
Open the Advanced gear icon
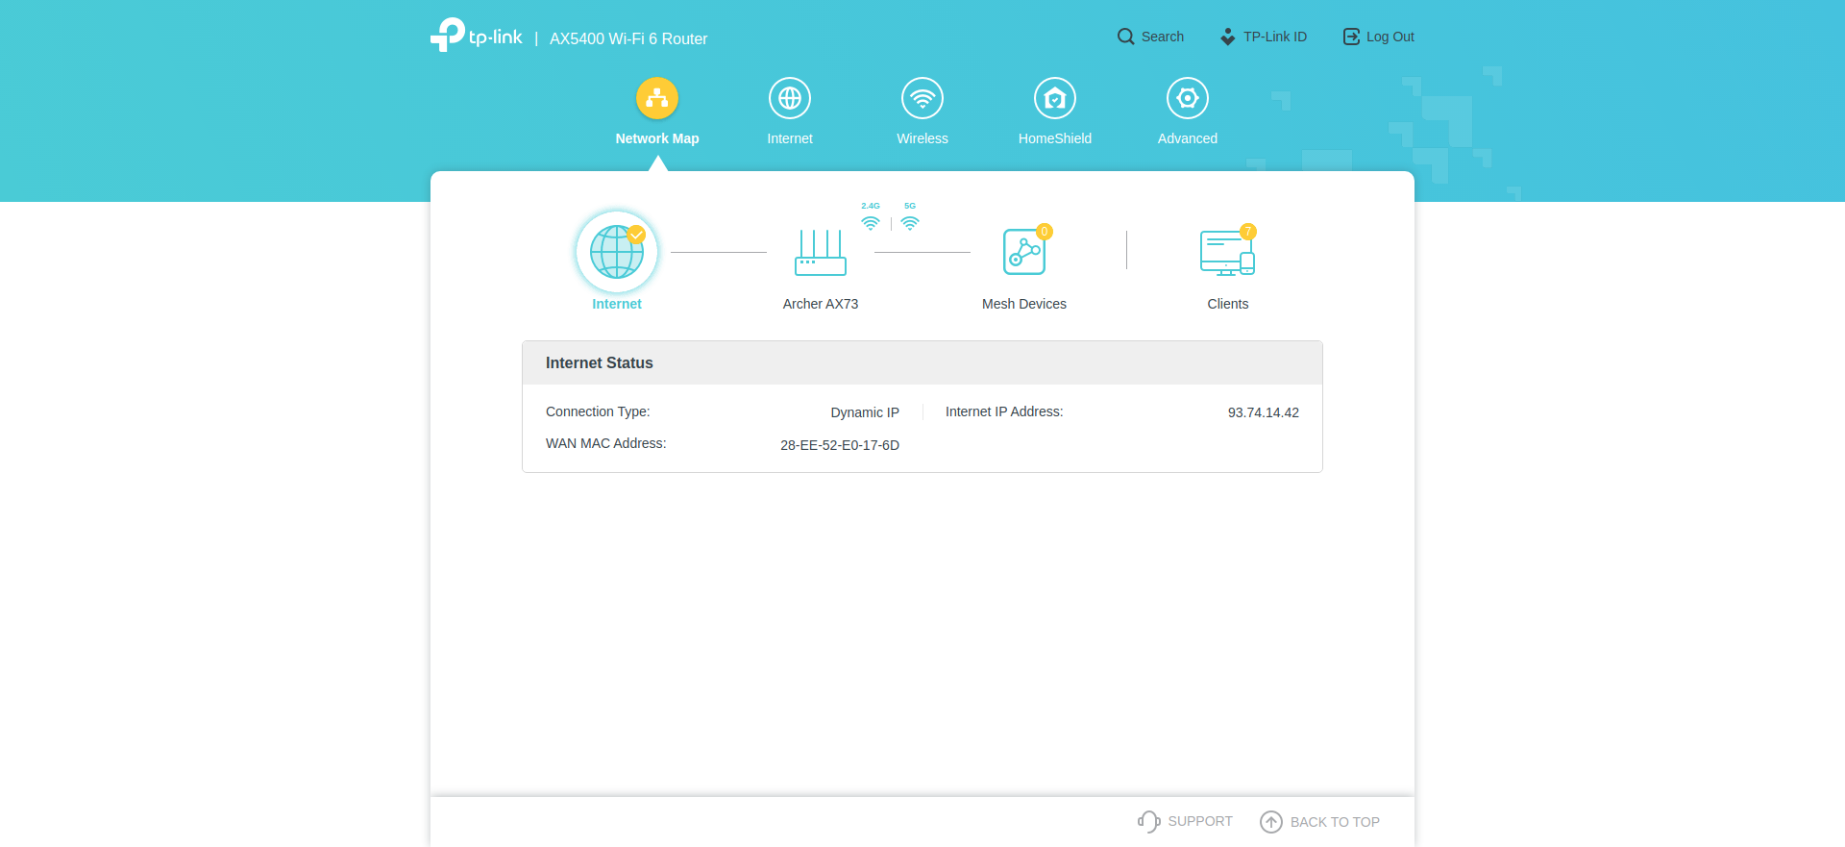pos(1188,98)
